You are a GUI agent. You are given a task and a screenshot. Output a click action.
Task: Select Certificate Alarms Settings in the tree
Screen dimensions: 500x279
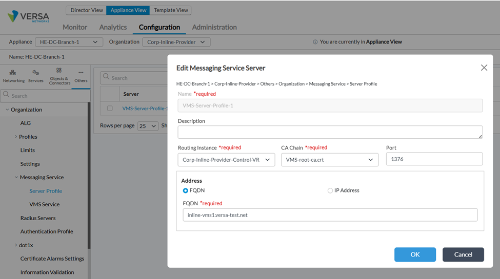tap(52, 259)
